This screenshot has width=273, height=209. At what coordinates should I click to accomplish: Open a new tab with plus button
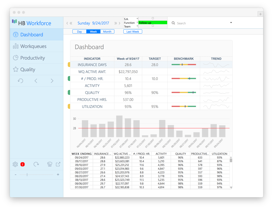click(260, 14)
